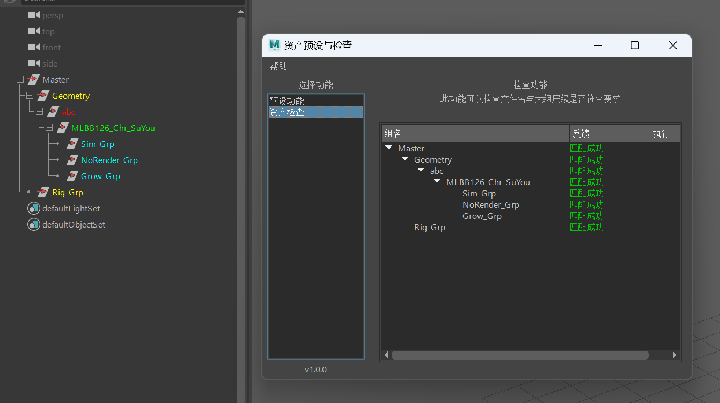Click the outliner vertical scrollbar

(x=241, y=209)
